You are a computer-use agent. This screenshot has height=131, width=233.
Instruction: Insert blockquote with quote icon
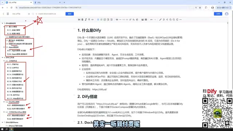click(117, 19)
